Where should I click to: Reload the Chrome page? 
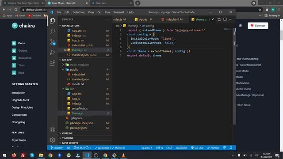[x=16, y=10]
